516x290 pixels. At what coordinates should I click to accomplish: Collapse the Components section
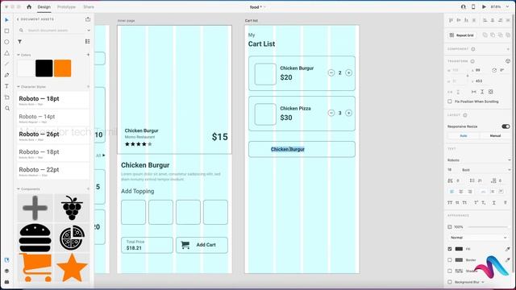(19, 189)
